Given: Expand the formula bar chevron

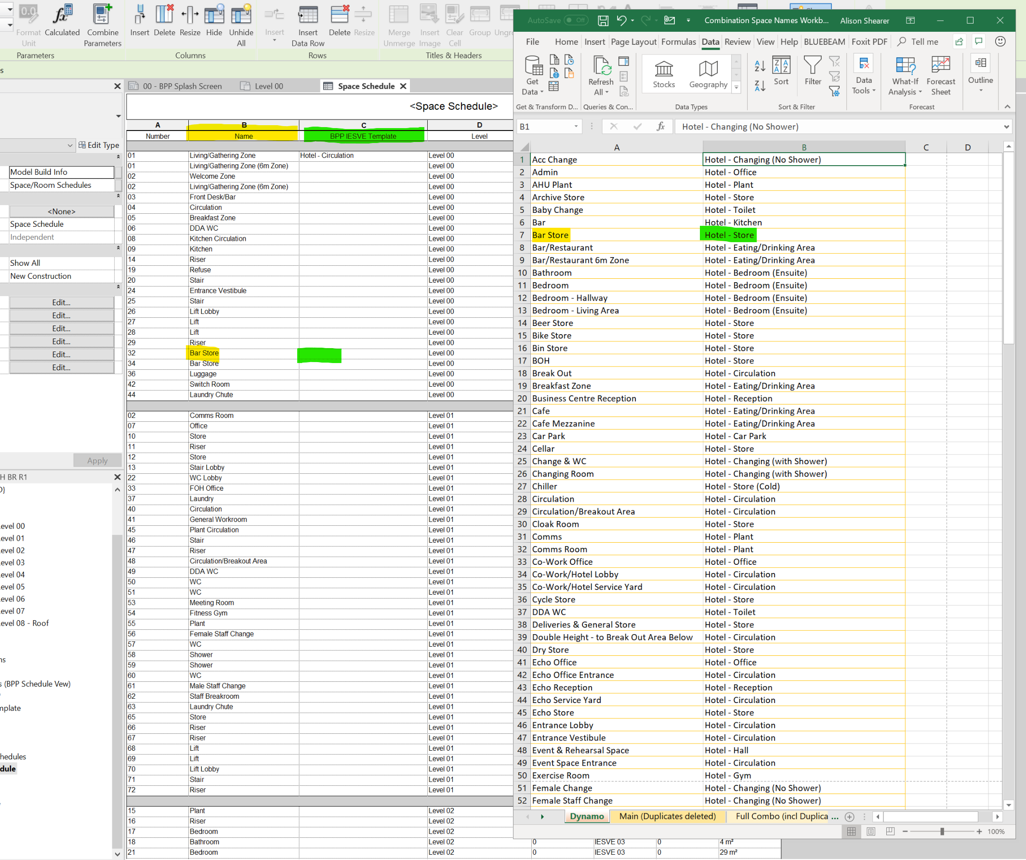Looking at the screenshot, I should click(1006, 127).
